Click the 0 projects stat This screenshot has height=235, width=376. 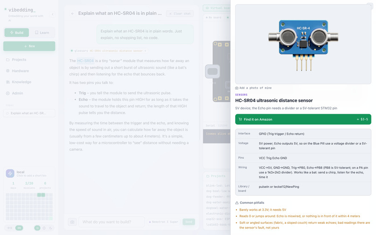click(45, 185)
